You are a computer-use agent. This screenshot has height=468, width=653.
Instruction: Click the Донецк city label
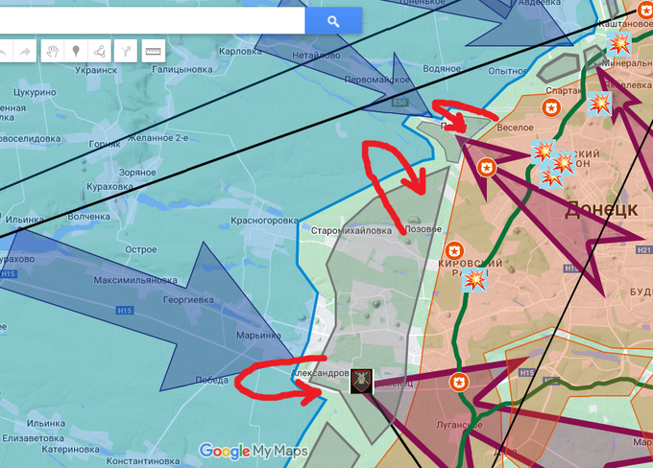[601, 209]
